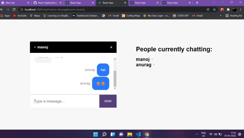Screen dimensions: 244x138
Task: Bookmark this tab with star icon
Action: click(214, 10)
